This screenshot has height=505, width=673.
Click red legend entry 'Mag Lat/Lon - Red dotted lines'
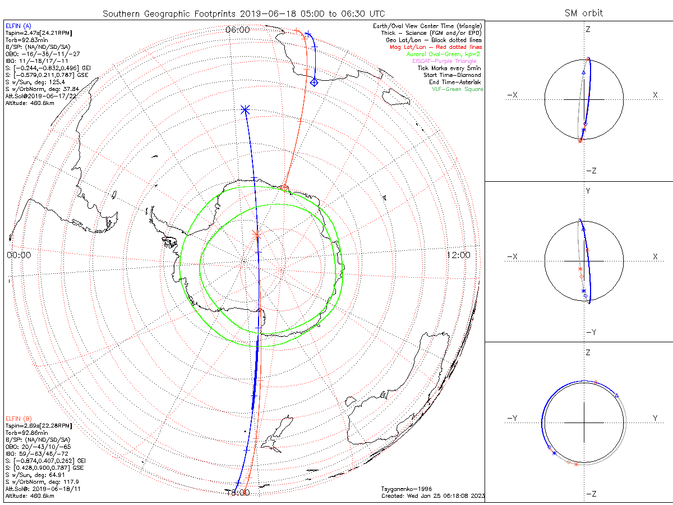pos(436,47)
